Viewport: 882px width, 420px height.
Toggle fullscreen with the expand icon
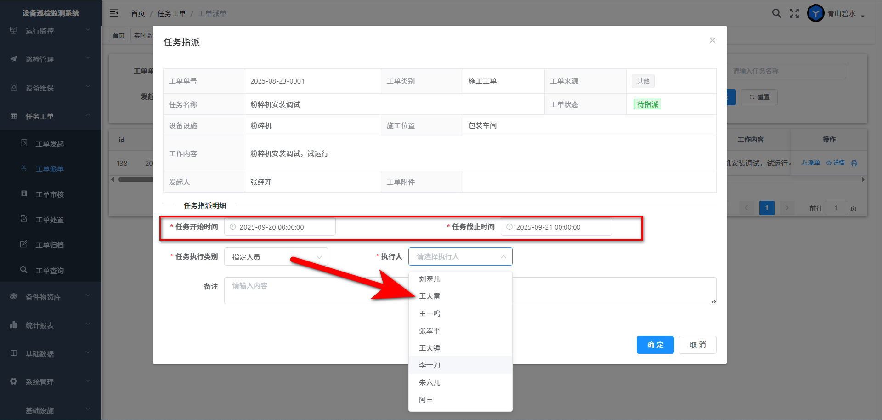pos(794,13)
